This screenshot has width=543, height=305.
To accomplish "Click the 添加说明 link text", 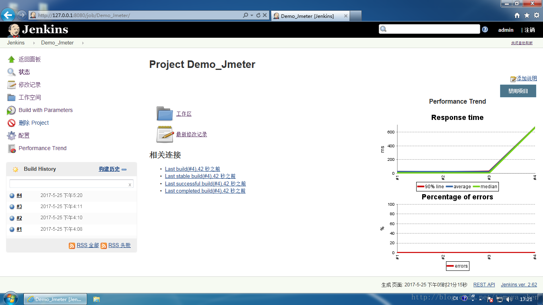I will 527,79.
